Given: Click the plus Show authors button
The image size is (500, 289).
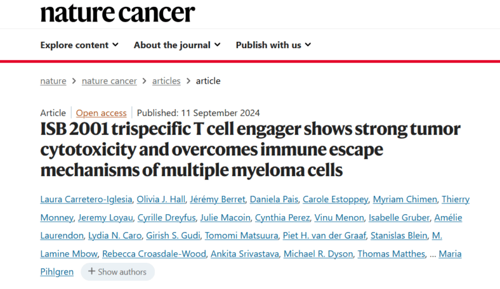Looking at the screenshot, I should (x=117, y=272).
